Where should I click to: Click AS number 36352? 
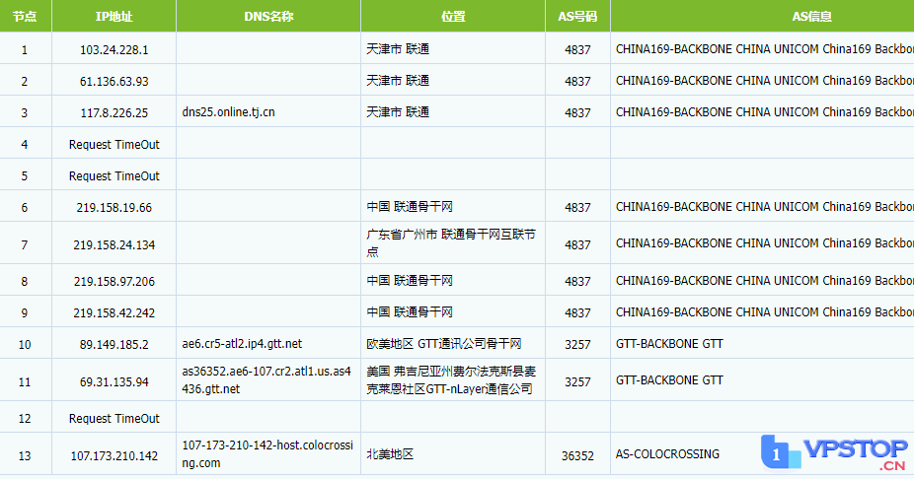tap(577, 456)
